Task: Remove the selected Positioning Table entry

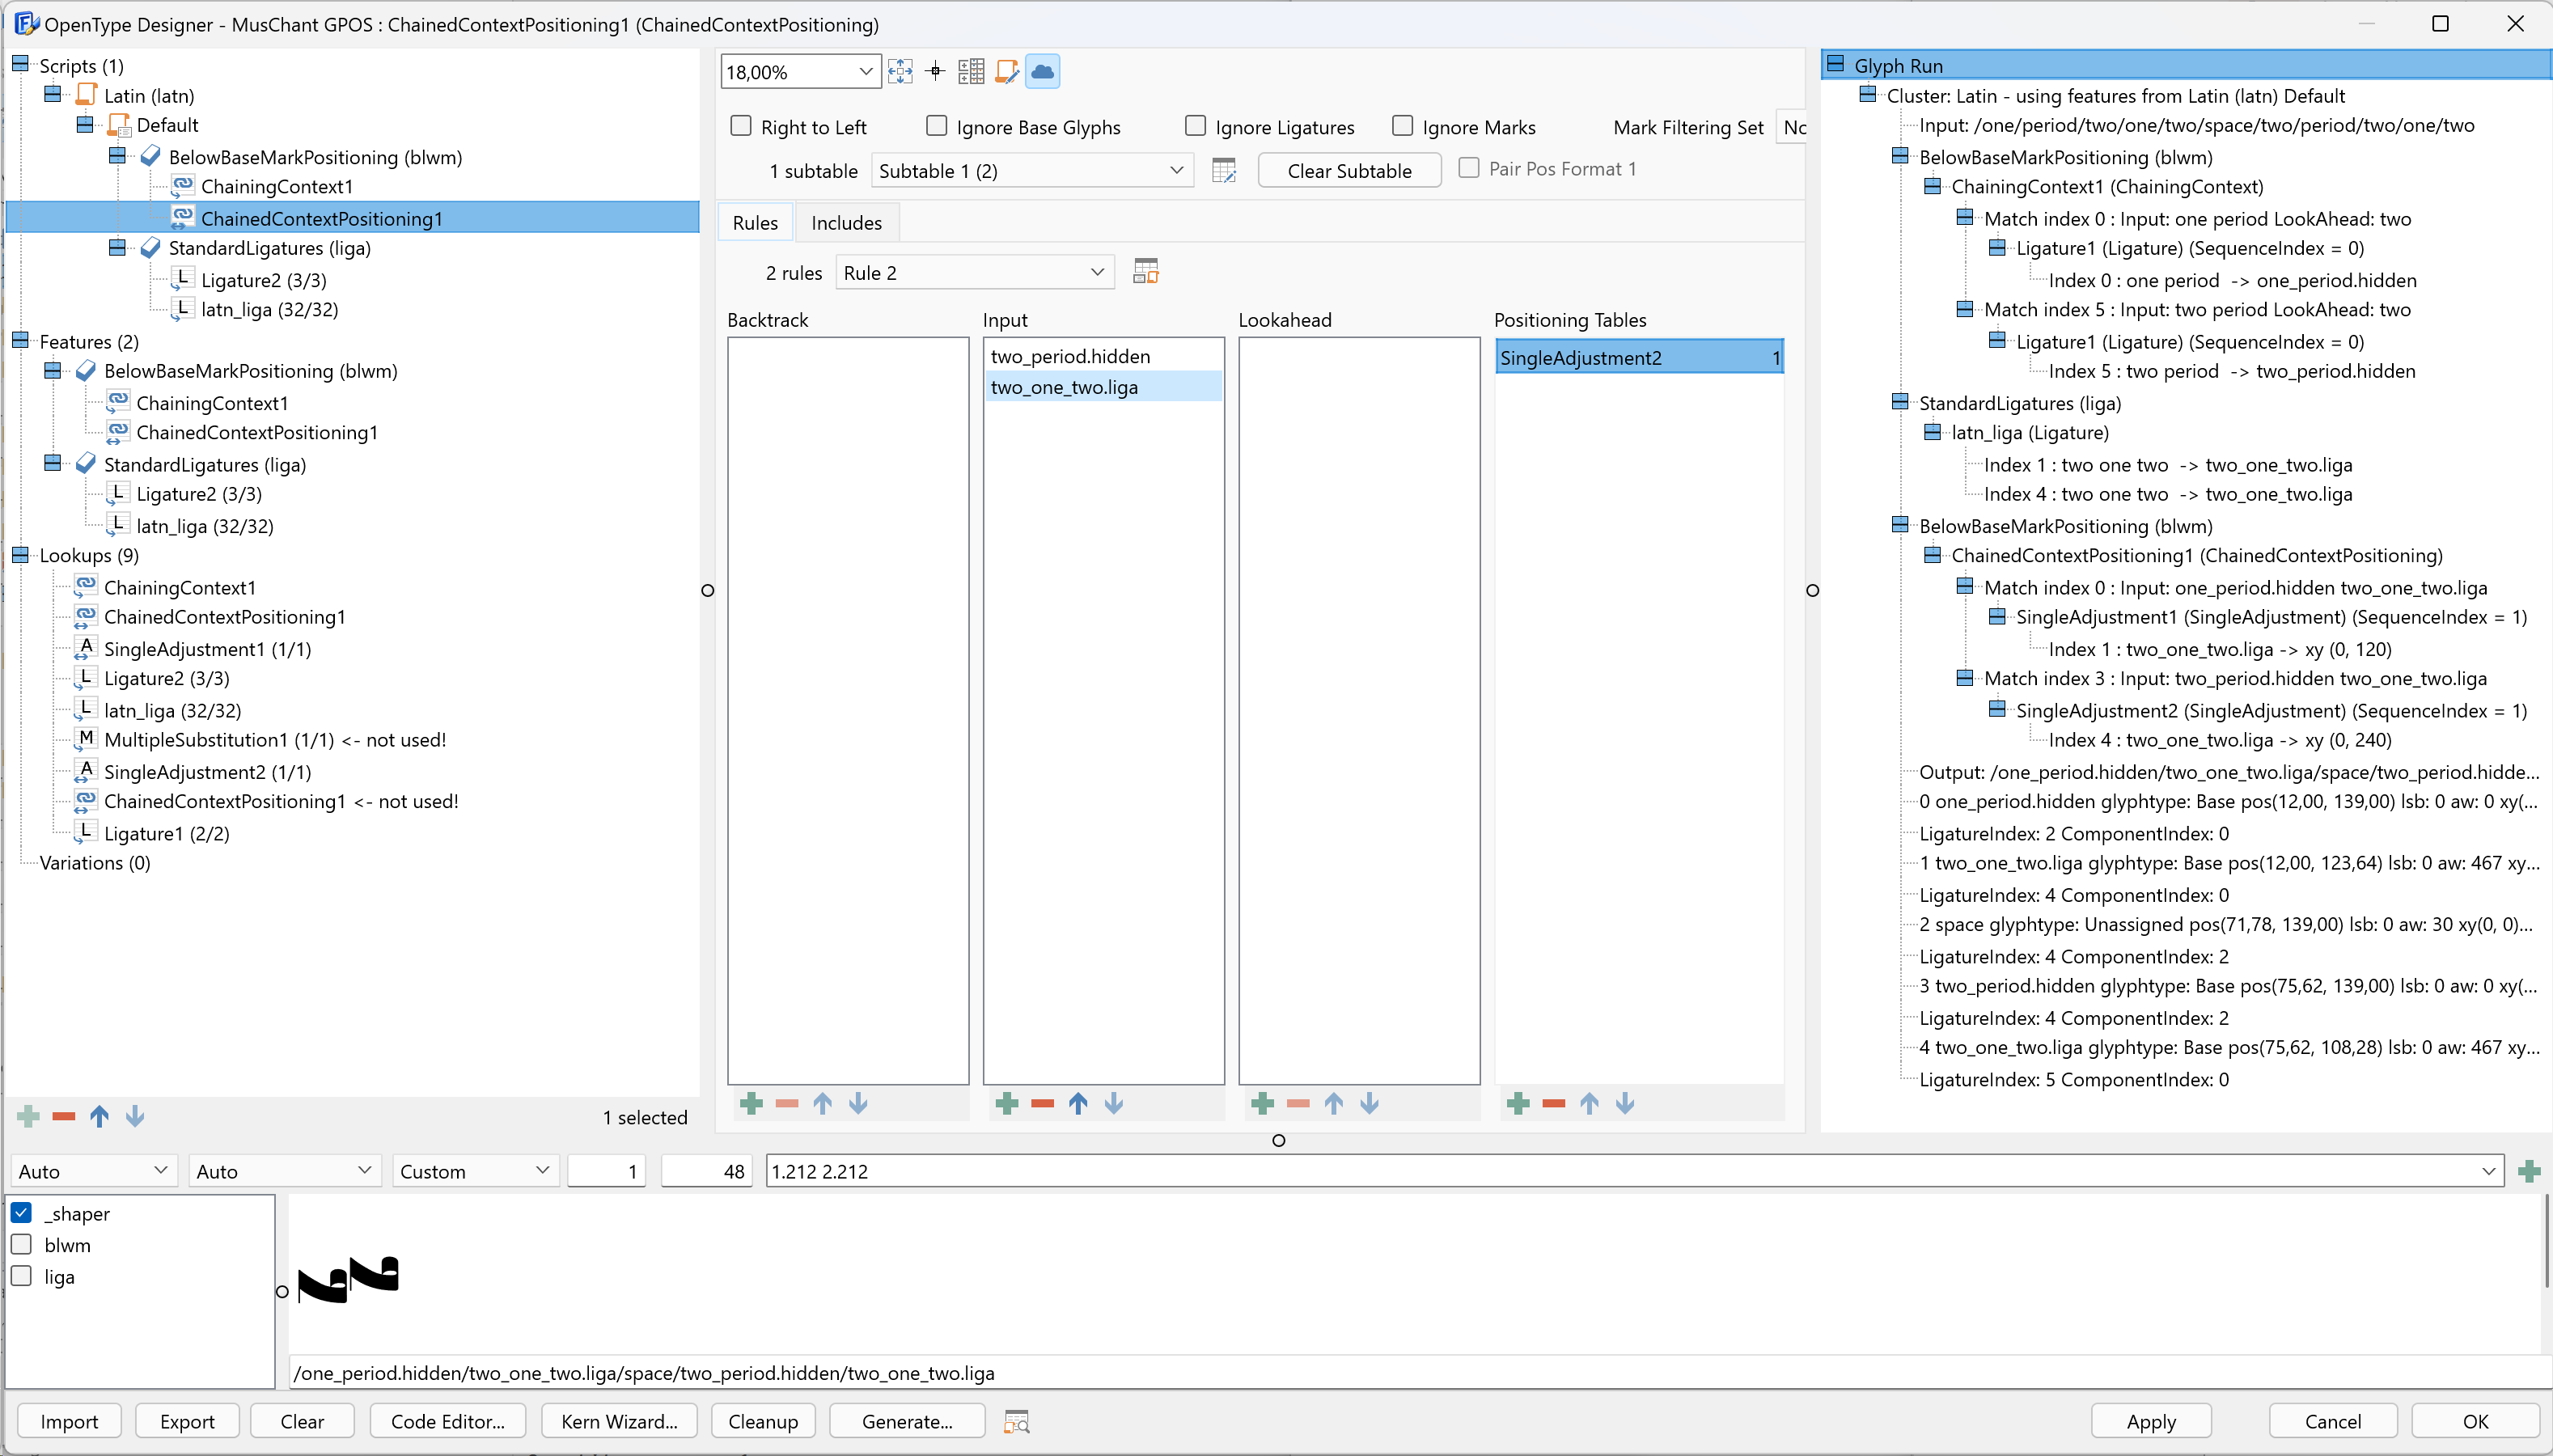Action: 1554,1103
